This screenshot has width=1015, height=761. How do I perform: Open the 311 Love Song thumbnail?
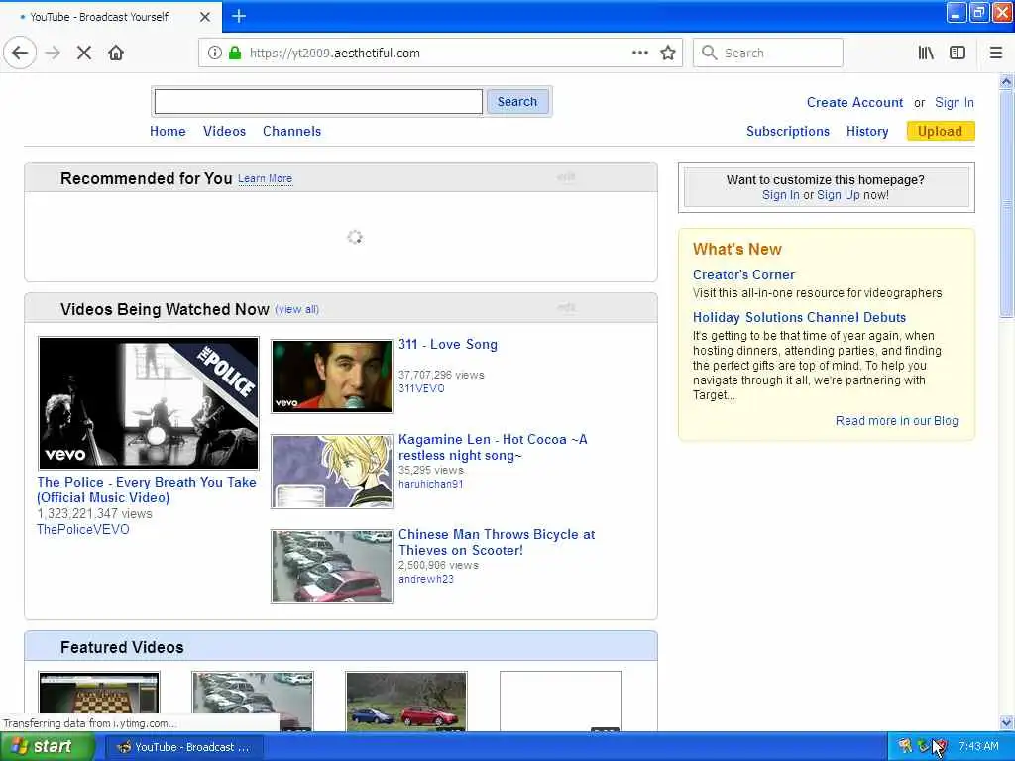pos(331,377)
